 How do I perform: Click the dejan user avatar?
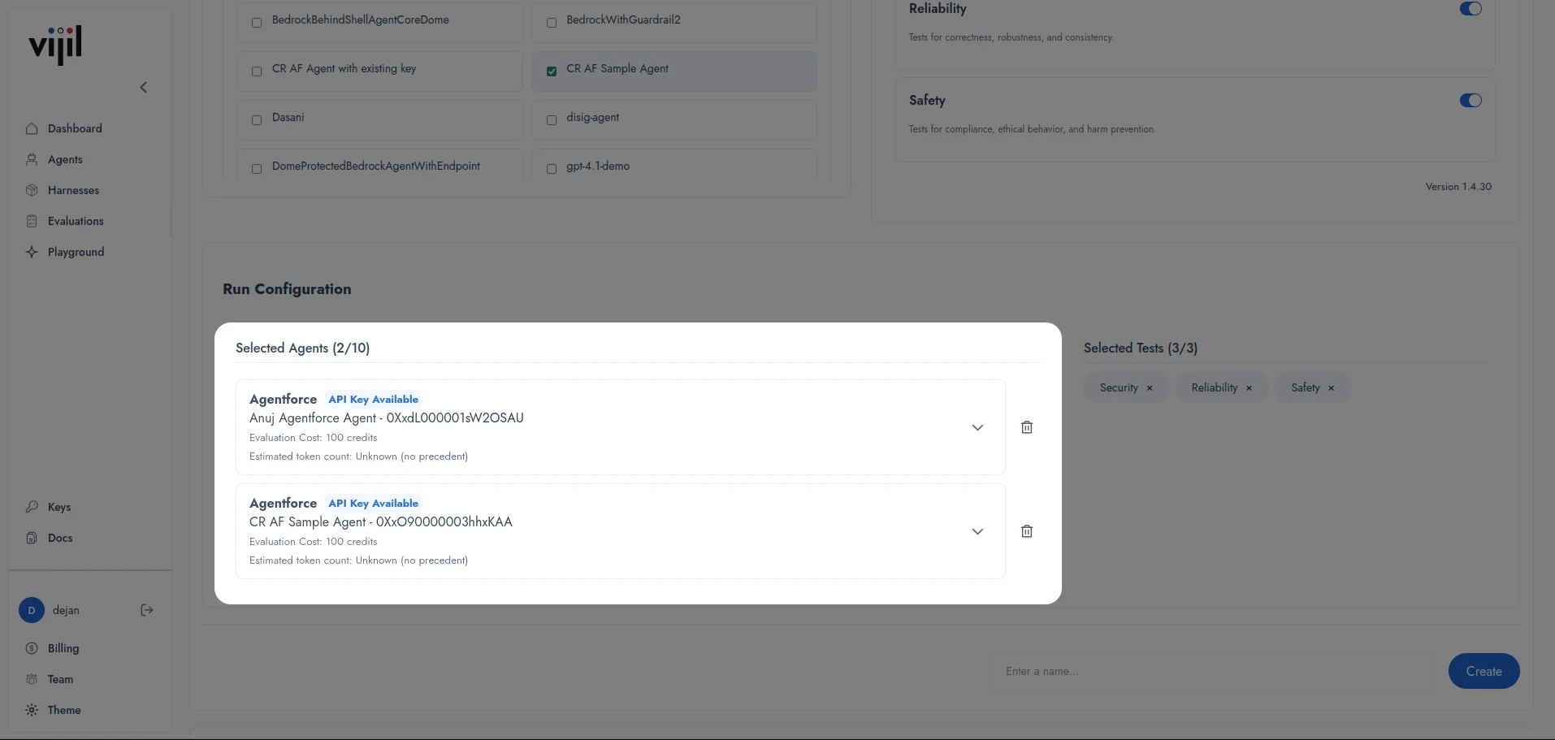coord(32,610)
